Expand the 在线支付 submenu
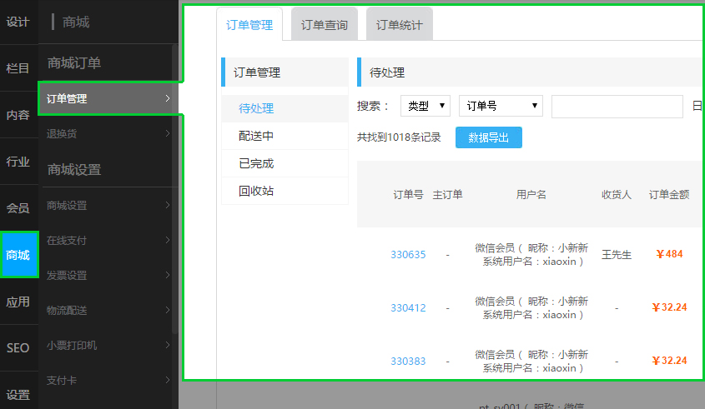The height and width of the screenshot is (409, 705). click(168, 241)
